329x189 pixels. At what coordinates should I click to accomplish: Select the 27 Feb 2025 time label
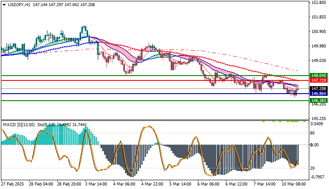[12, 184]
